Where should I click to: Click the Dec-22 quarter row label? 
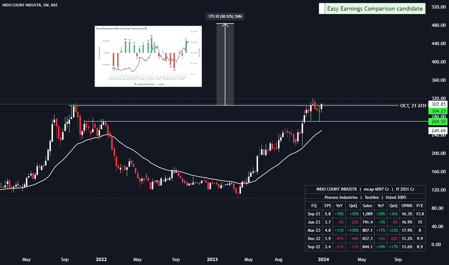click(314, 238)
